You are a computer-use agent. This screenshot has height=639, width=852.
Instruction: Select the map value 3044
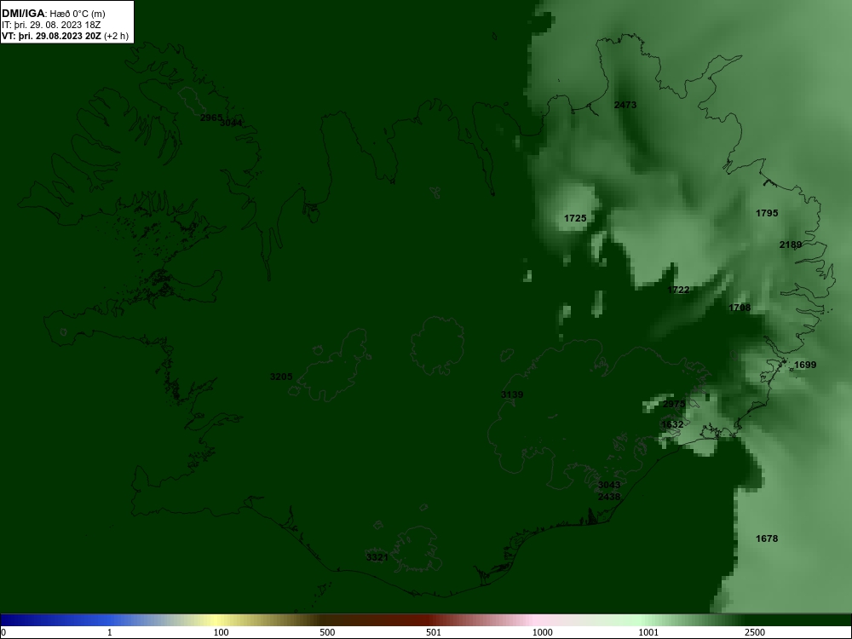pos(231,123)
